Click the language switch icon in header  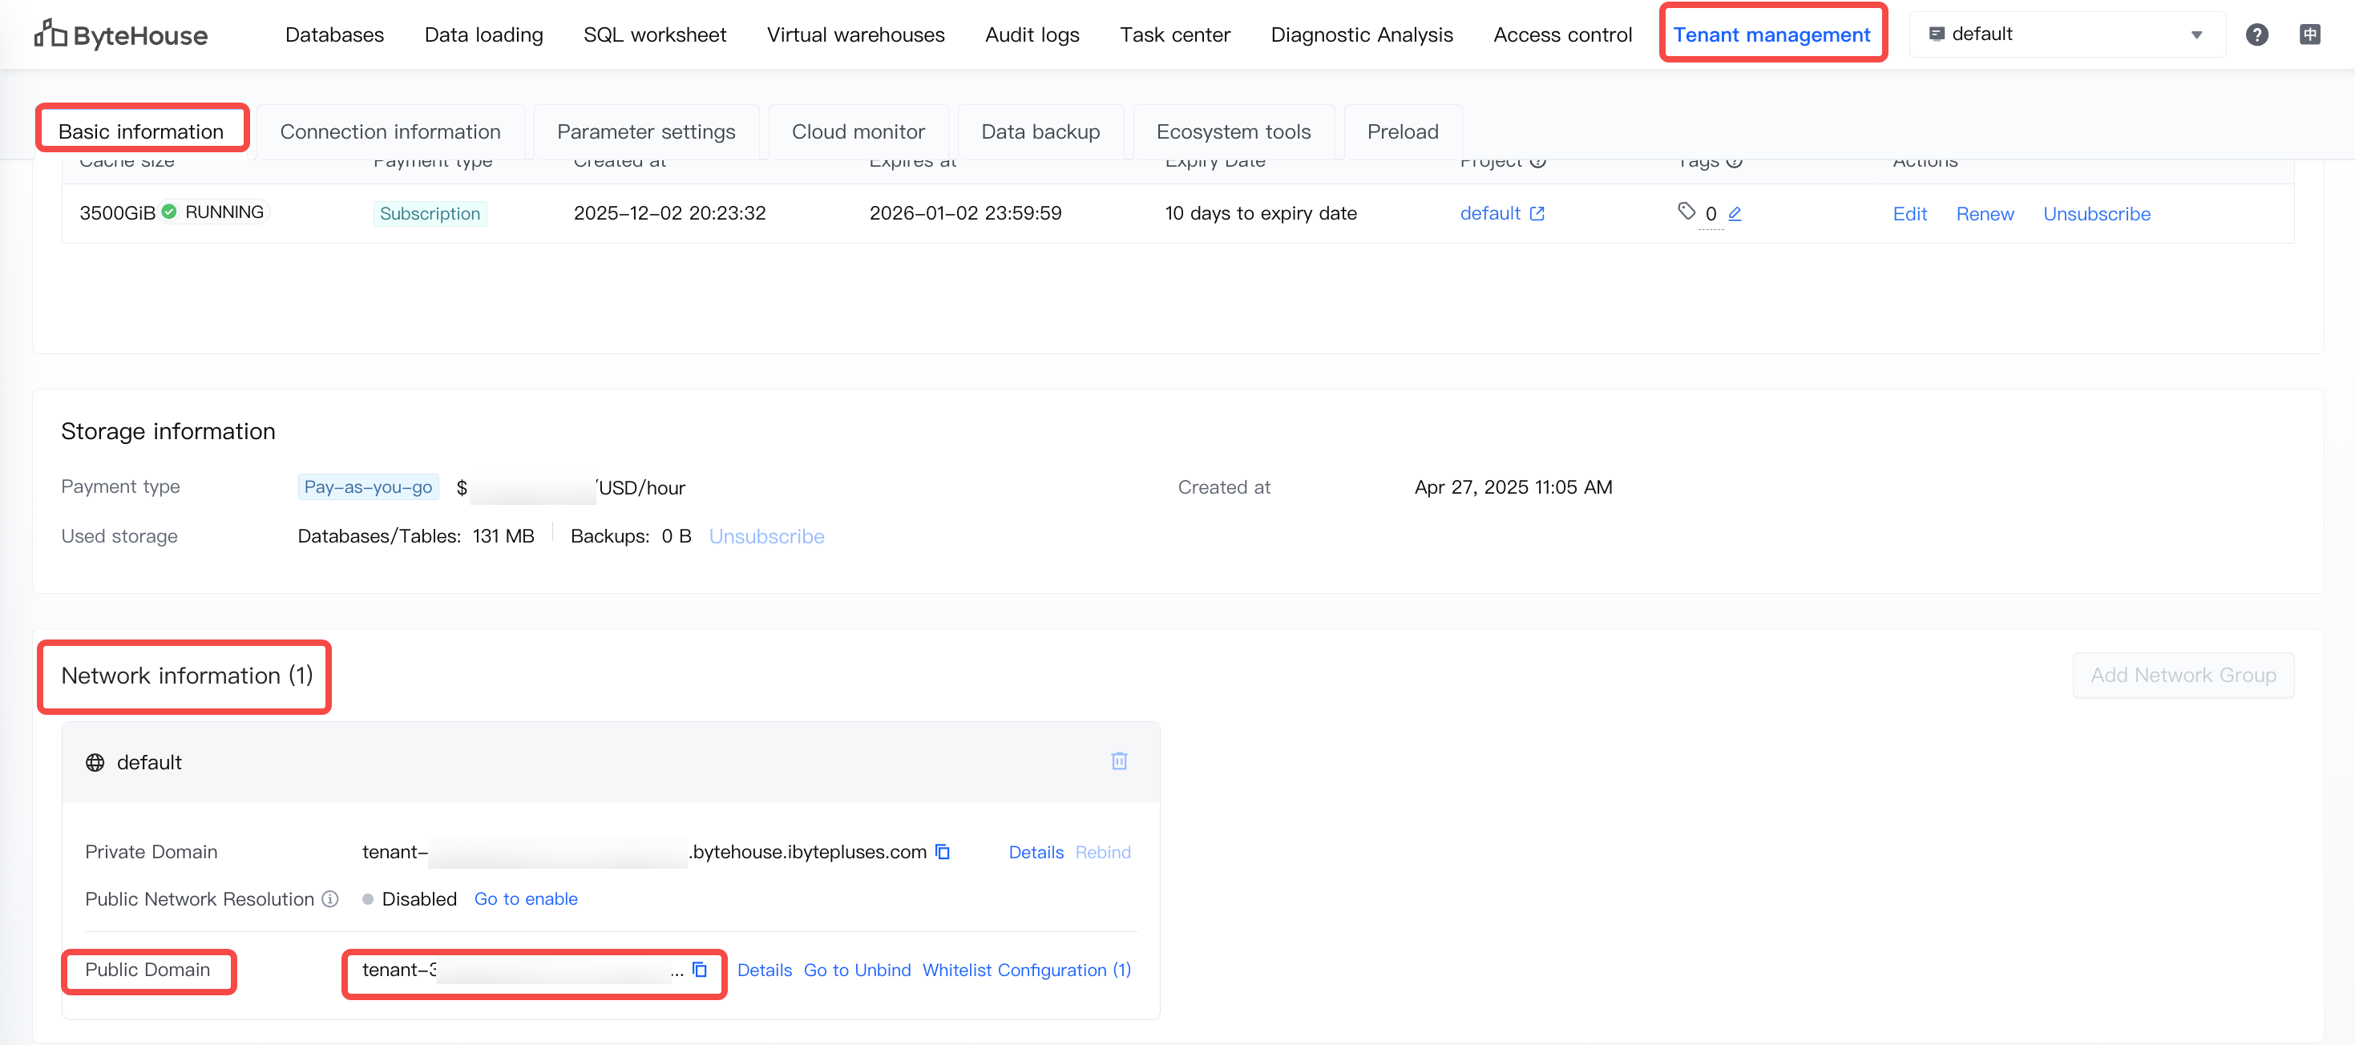[2309, 34]
